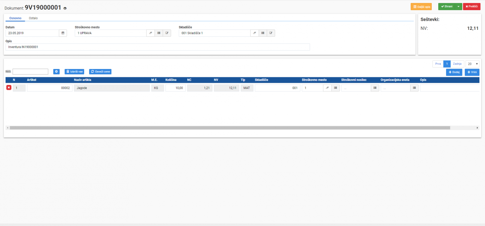Screen dimensions: 485x226
Task: Click the M.E. cell KG
Action: [157, 88]
